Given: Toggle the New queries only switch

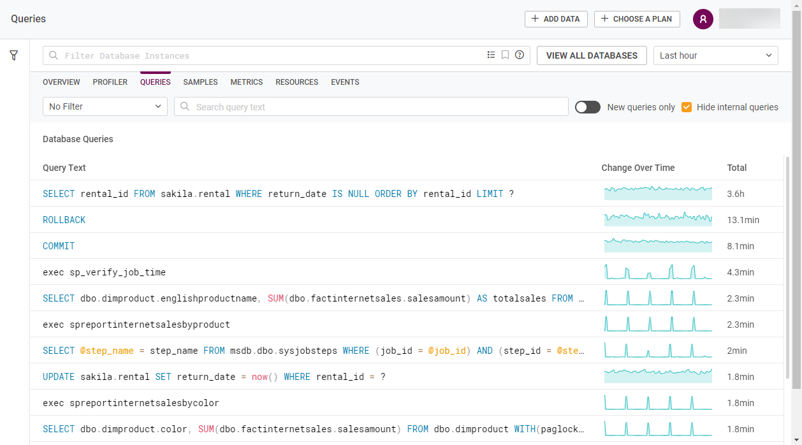Looking at the screenshot, I should pos(587,107).
